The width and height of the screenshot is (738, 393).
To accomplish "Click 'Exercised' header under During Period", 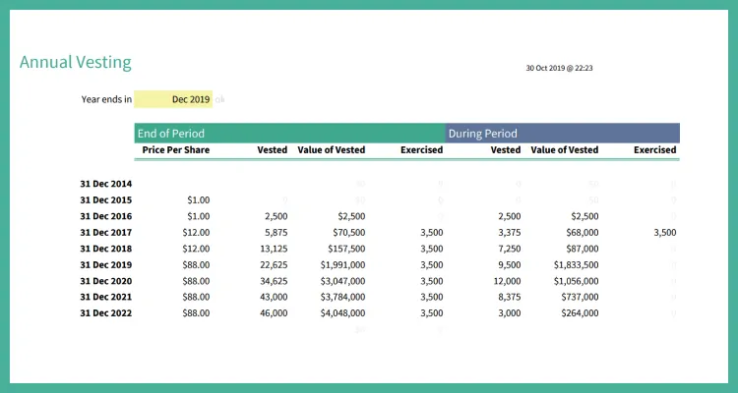I will (655, 150).
